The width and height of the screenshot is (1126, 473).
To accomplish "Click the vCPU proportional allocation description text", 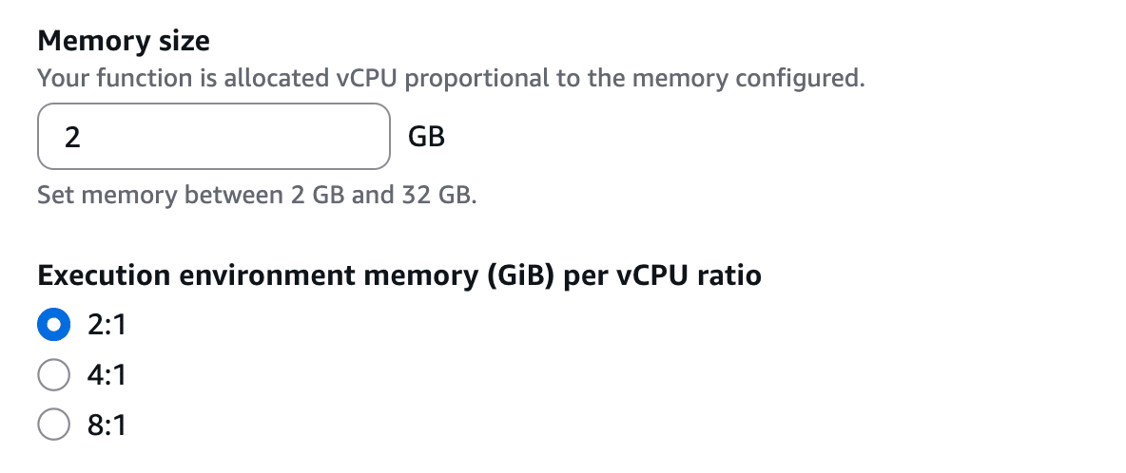I will click(451, 78).
